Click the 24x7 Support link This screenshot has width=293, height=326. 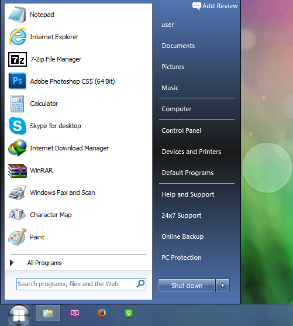point(181,215)
